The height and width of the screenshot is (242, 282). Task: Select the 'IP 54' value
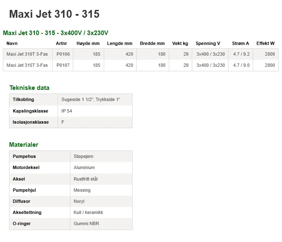click(x=67, y=111)
